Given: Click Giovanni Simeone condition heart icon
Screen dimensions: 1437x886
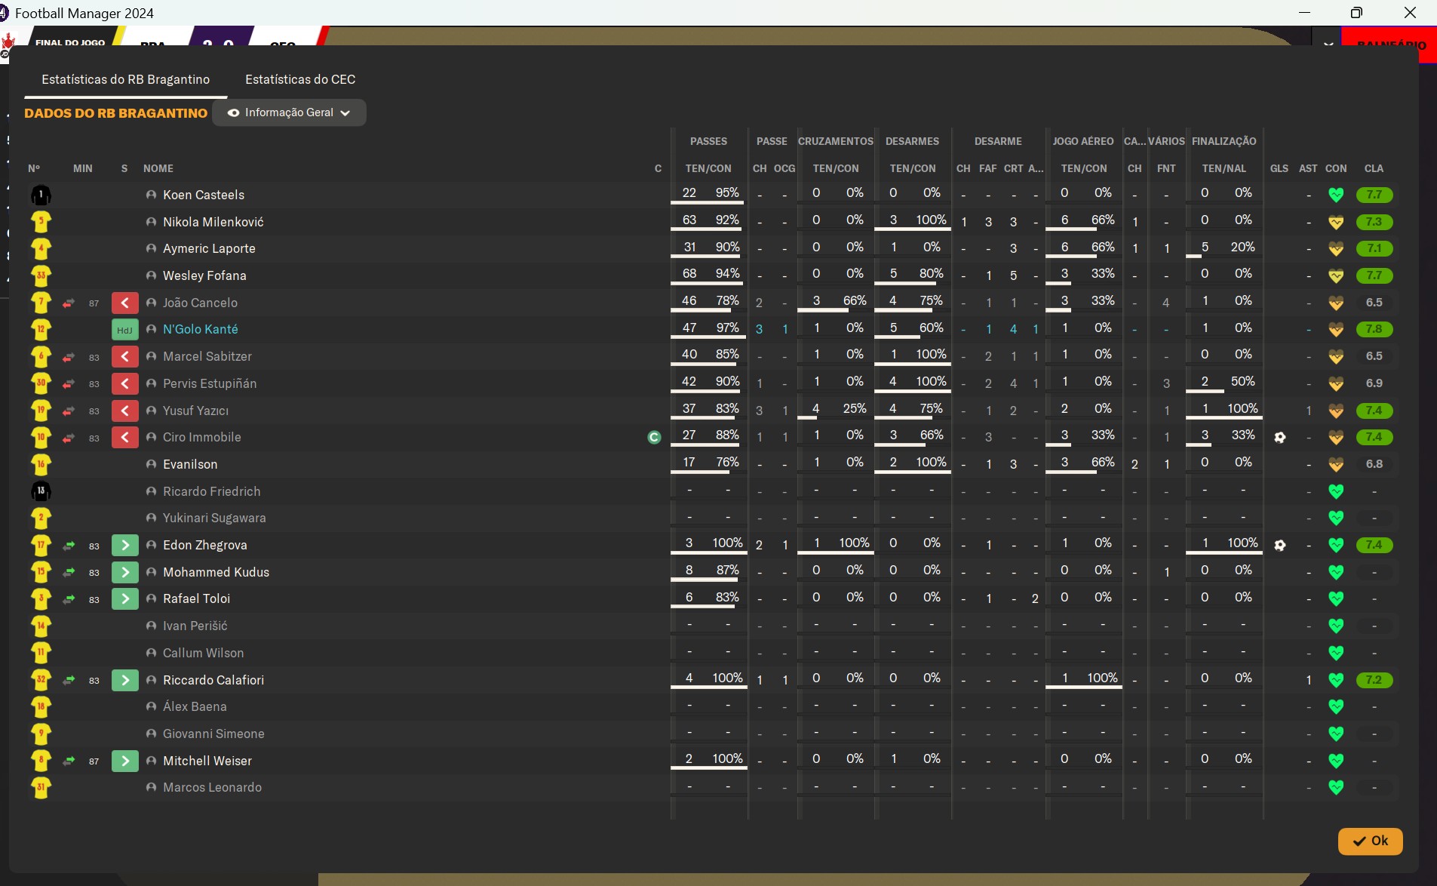Looking at the screenshot, I should [x=1336, y=734].
